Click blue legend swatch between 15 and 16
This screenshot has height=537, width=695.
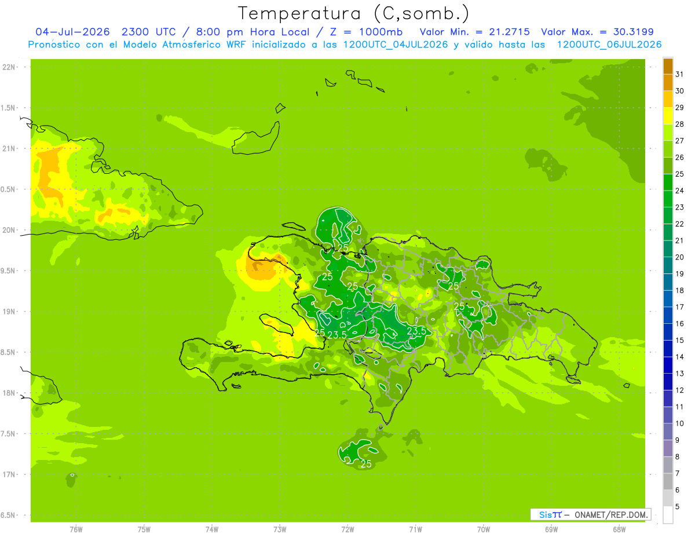pos(668,332)
